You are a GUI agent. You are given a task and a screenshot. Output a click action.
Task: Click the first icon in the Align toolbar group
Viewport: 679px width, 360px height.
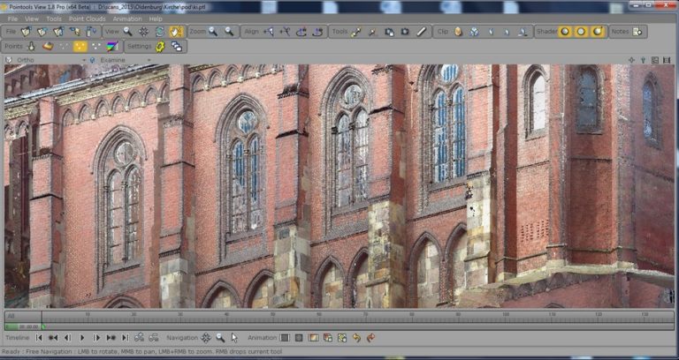point(269,32)
